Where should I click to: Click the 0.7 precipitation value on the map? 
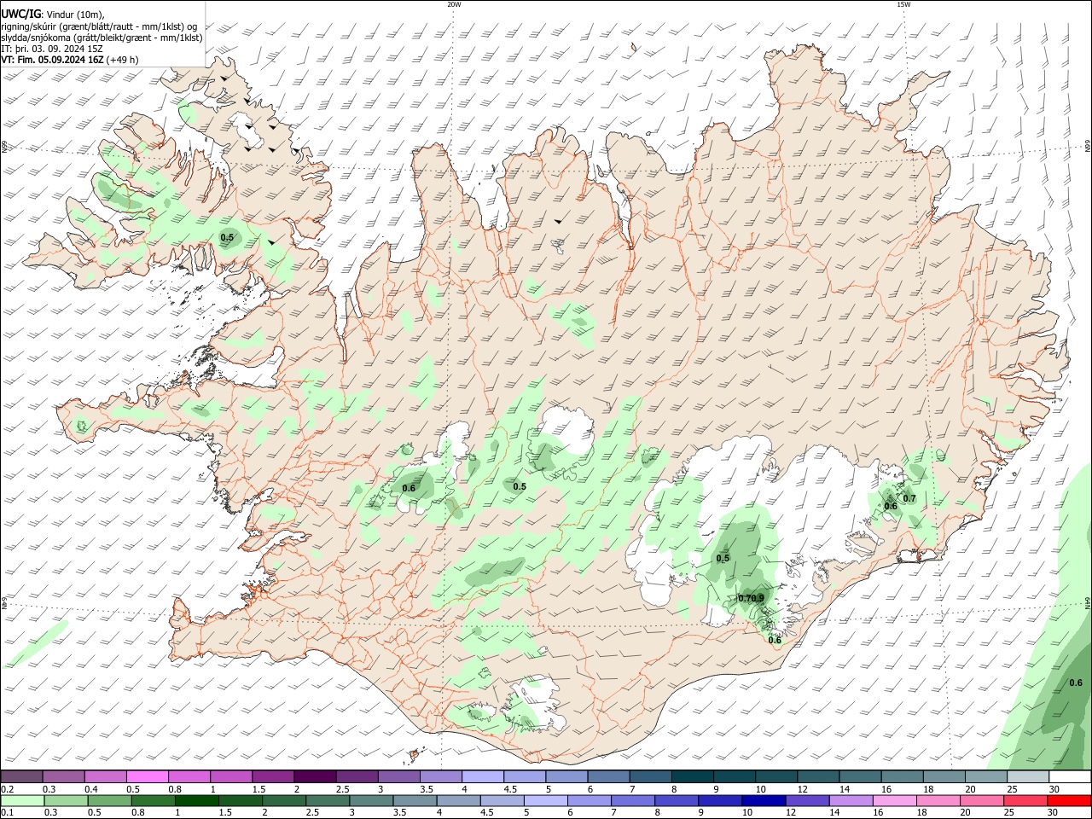pos(909,498)
